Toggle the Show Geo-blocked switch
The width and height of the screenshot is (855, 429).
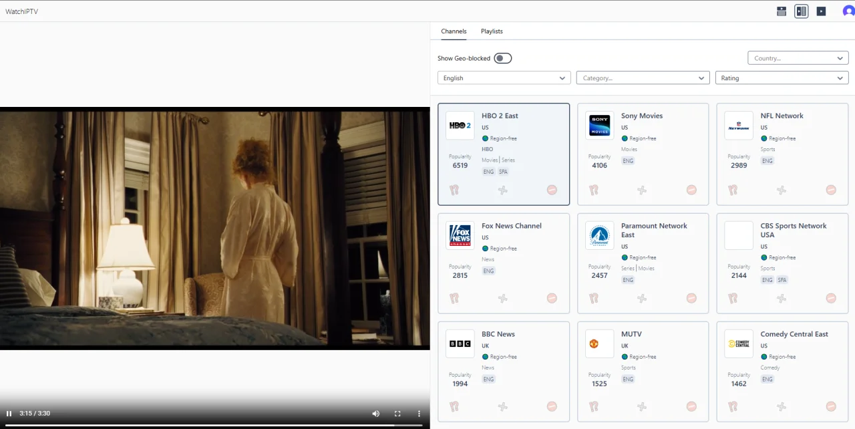[503, 58]
